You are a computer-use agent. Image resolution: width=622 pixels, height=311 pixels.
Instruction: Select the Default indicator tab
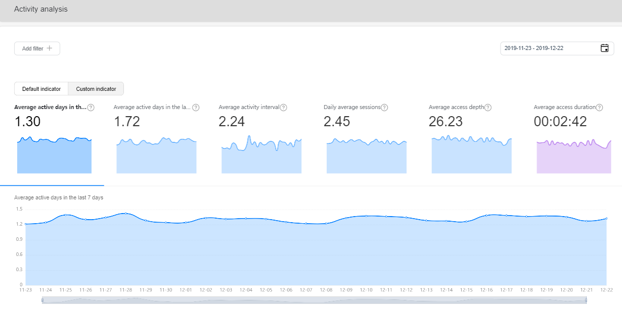(41, 88)
